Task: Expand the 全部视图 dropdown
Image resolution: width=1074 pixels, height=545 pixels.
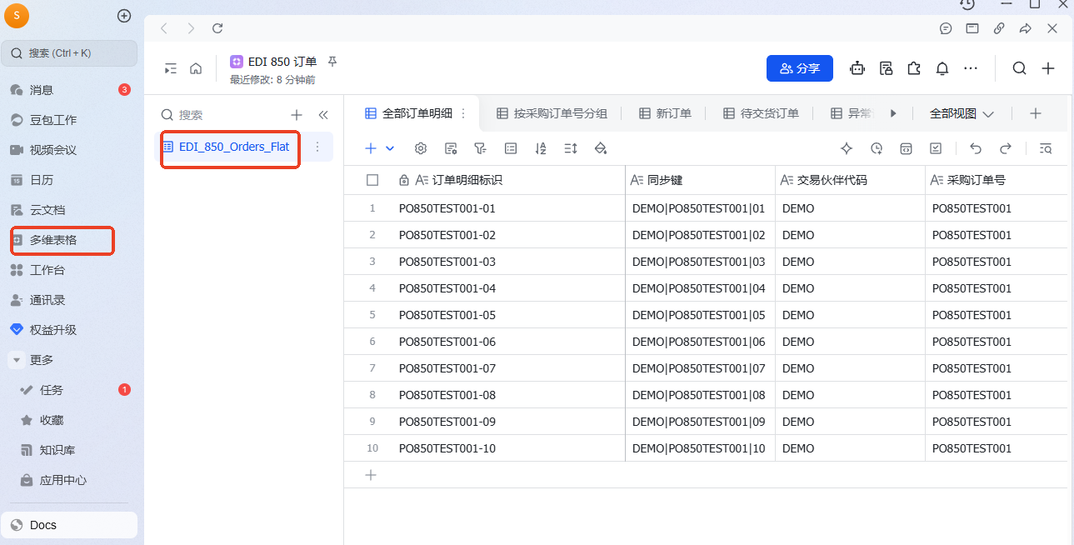Action: (962, 113)
